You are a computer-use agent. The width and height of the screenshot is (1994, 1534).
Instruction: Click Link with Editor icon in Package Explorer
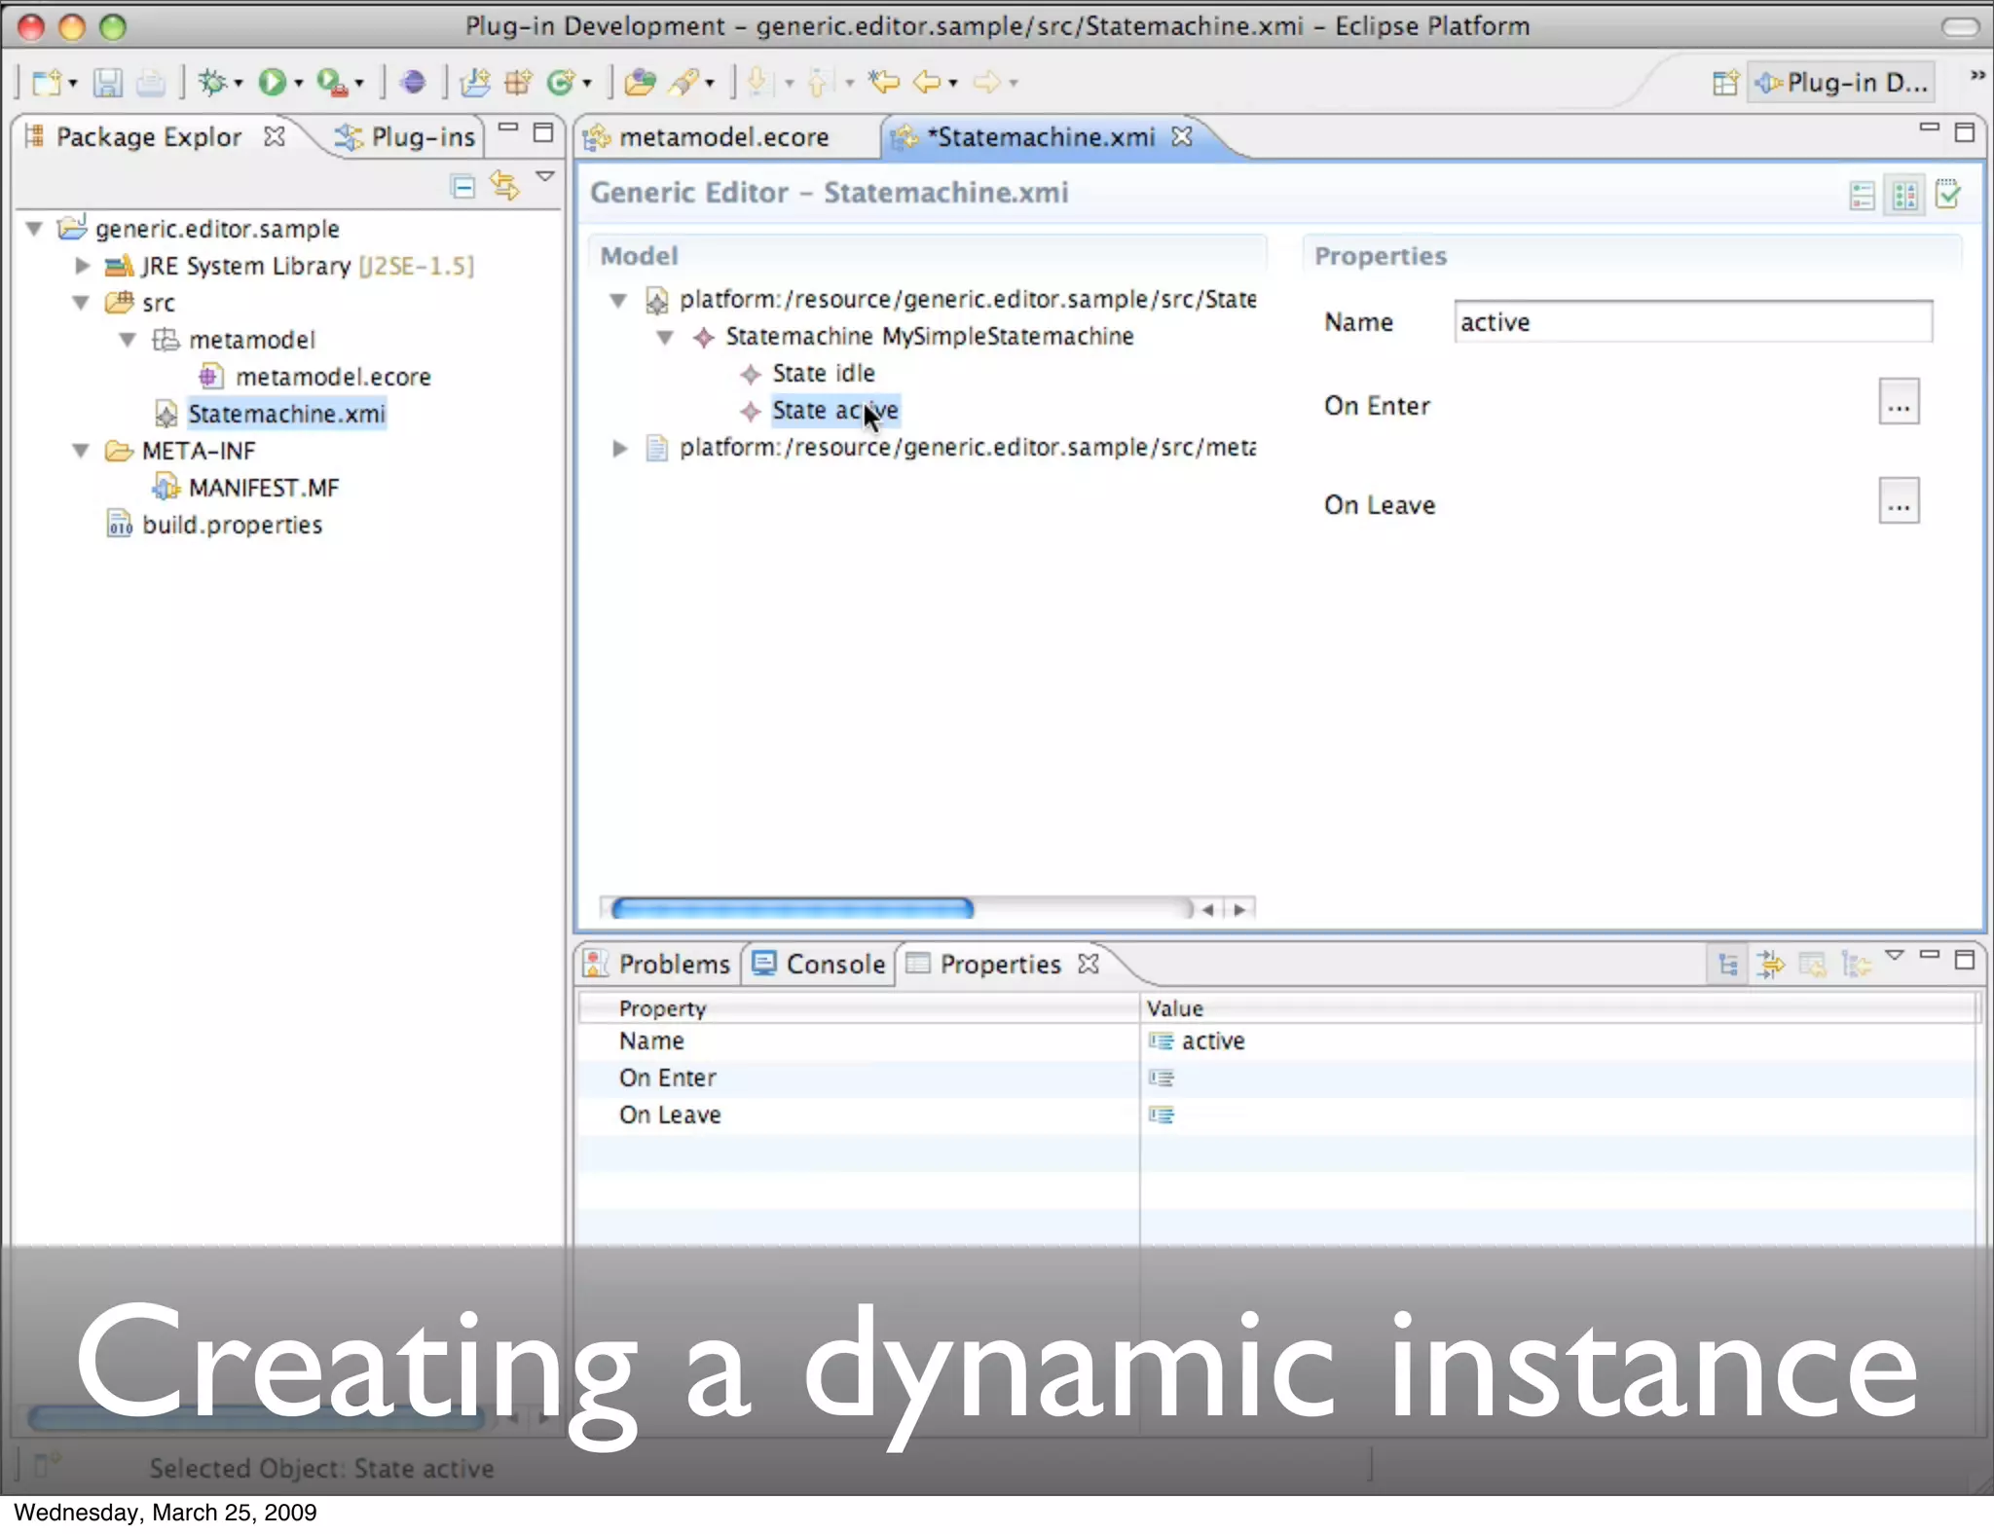(x=504, y=185)
